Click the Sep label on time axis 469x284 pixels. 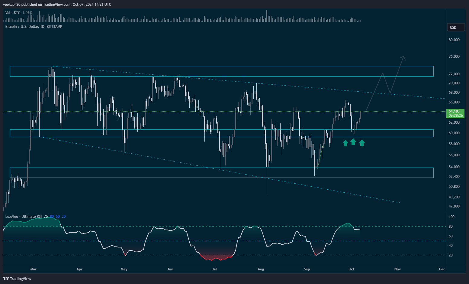point(307,269)
